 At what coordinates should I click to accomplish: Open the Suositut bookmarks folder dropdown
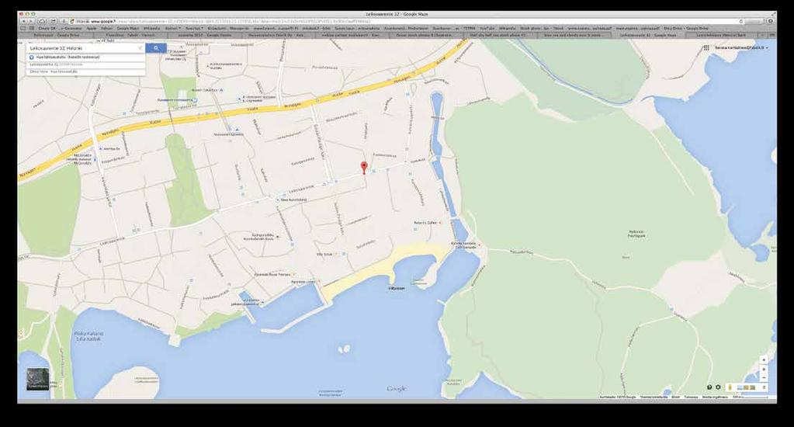[x=194, y=29]
